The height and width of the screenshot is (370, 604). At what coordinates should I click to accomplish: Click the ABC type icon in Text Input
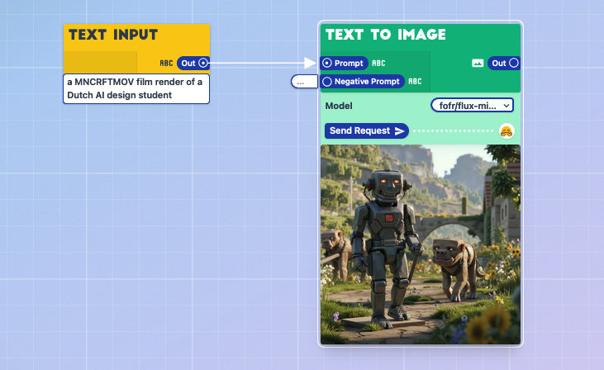[x=166, y=63]
